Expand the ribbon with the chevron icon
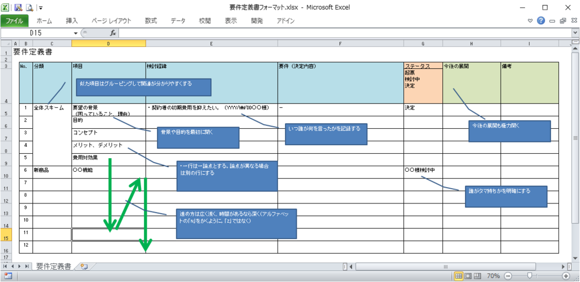Viewport: 580px width, 282px height. (531, 21)
